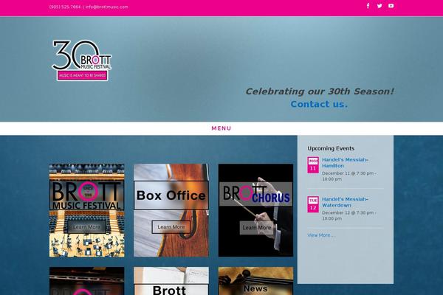The height and width of the screenshot is (295, 443).
Task: Click the Contact us link
Action: point(319,104)
